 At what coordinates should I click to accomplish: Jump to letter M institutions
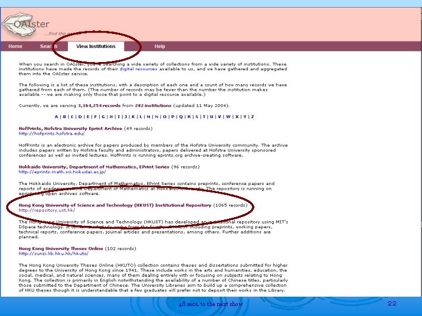tap(148, 117)
